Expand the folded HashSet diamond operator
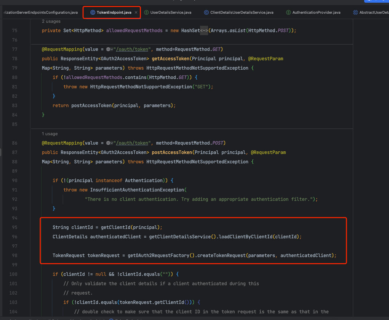 click(204, 30)
